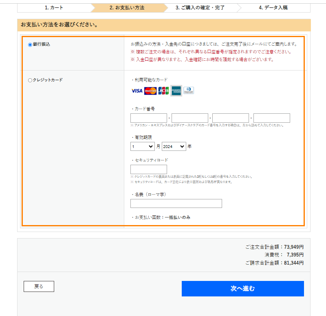Go to step 1. カート
Viewport: 326px width, 316px height.
pos(54,7)
